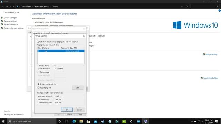
Task: Open the taskbar clock and date
Action: click(209, 121)
